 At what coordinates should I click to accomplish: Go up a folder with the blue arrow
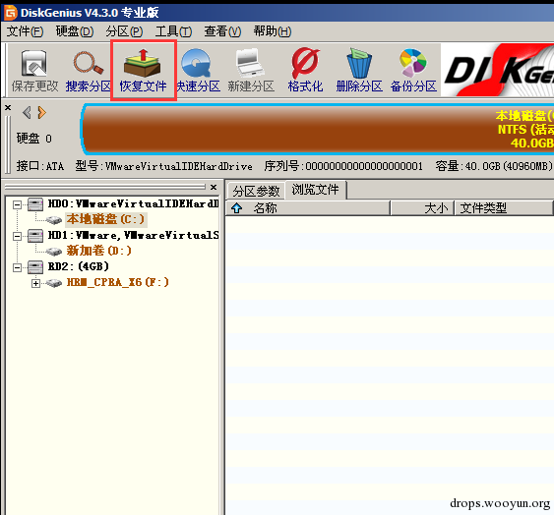236,208
